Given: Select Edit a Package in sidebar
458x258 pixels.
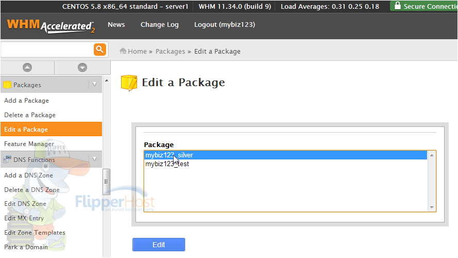Looking at the screenshot, I should [x=51, y=129].
